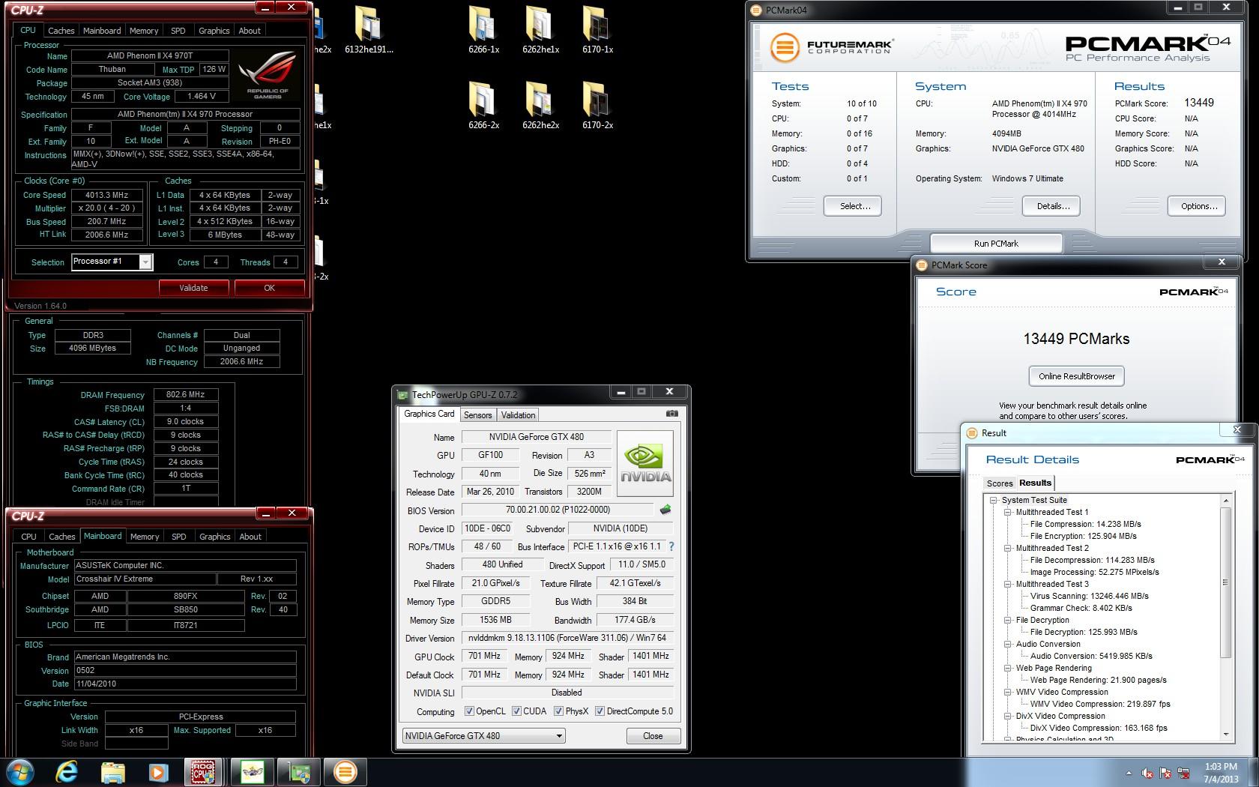This screenshot has width=1259, height=787.
Task: Open the 6170-2x desktop folder
Action: pos(597,105)
